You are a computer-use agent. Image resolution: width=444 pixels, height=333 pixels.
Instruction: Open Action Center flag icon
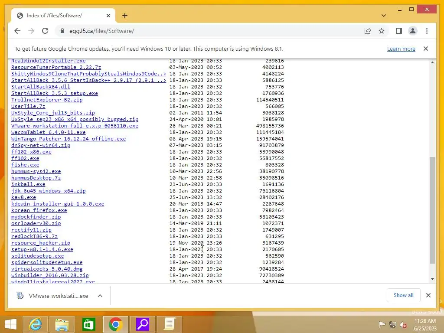coord(382,324)
